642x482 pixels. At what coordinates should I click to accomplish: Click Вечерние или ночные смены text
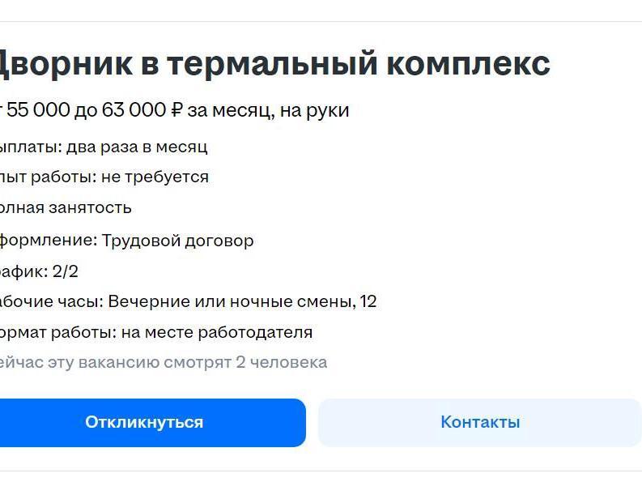[x=230, y=302]
